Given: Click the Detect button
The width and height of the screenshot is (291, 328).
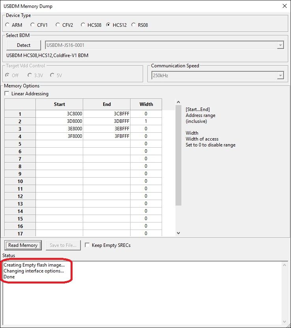Looking at the screenshot, I should 24,45.
